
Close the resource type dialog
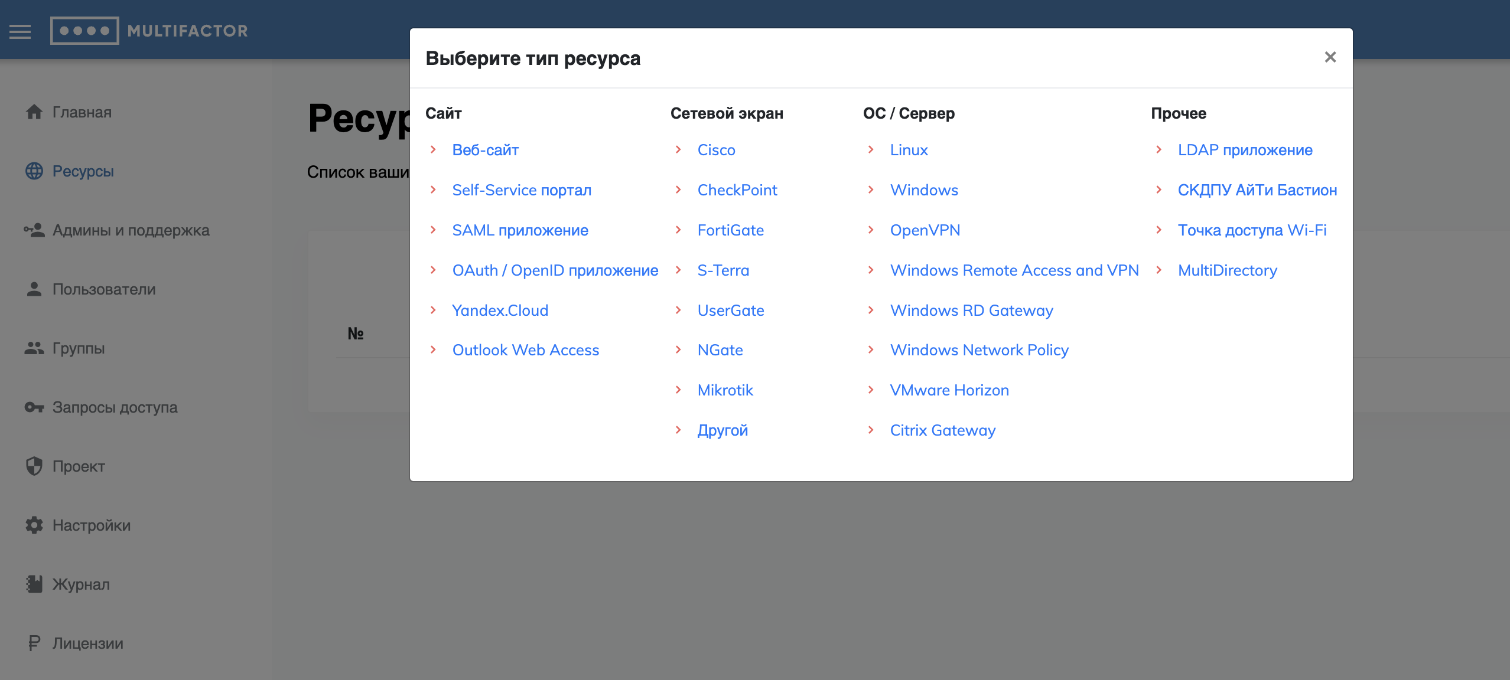pos(1330,57)
